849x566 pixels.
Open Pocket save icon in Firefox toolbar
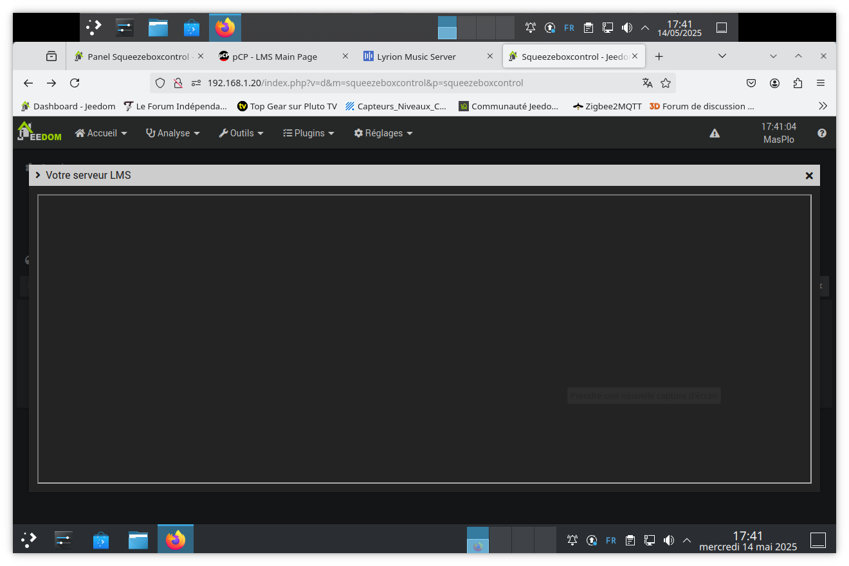tap(751, 83)
